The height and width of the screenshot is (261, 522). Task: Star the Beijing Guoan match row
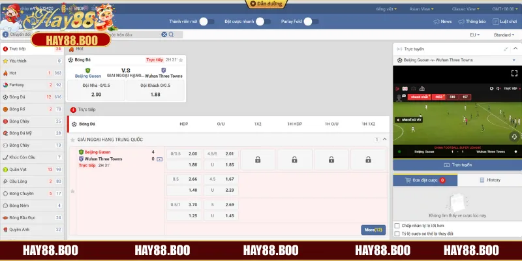click(72, 191)
